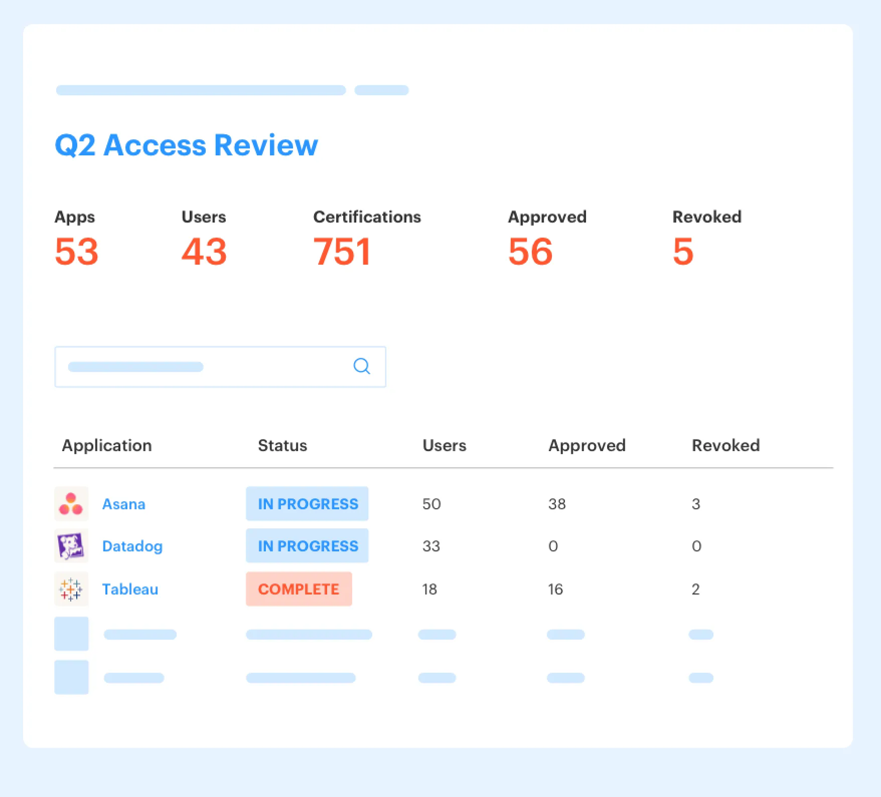Image resolution: width=881 pixels, height=797 pixels.
Task: Click the Approved count of 56
Action: (x=530, y=251)
